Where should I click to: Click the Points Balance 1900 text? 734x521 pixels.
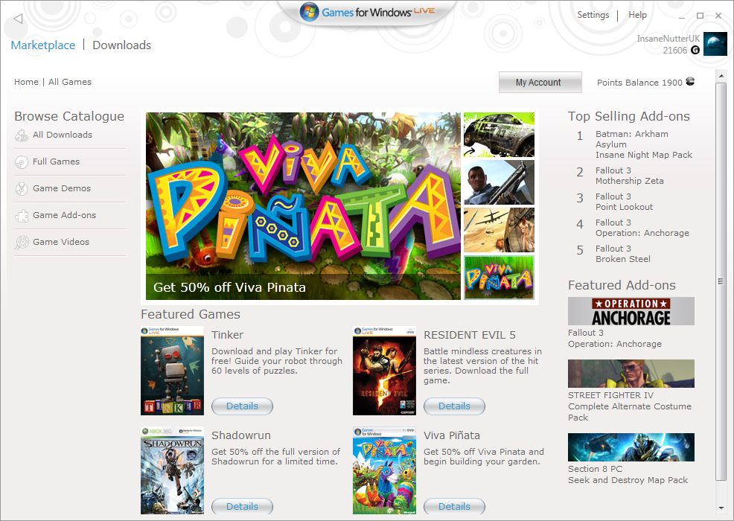[639, 83]
